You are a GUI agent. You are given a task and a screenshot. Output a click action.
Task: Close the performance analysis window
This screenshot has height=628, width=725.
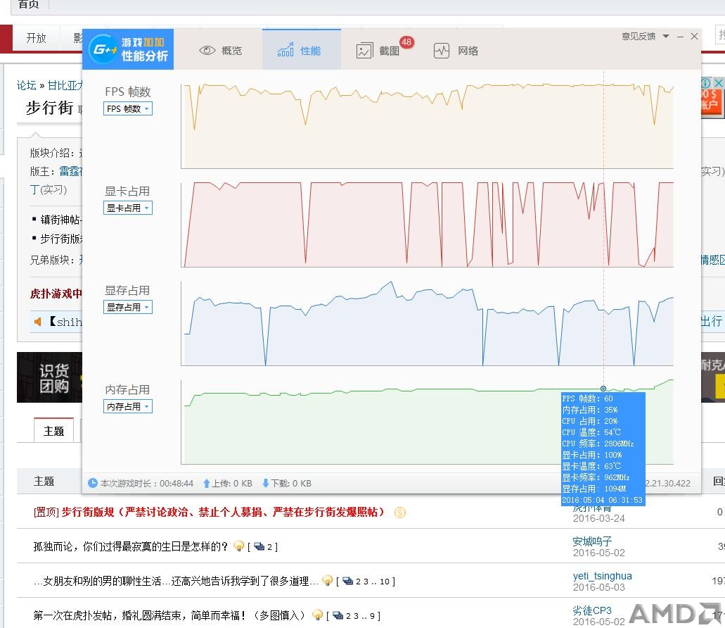694,36
